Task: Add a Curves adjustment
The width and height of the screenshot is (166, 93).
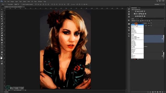Action: tap(140, 11)
